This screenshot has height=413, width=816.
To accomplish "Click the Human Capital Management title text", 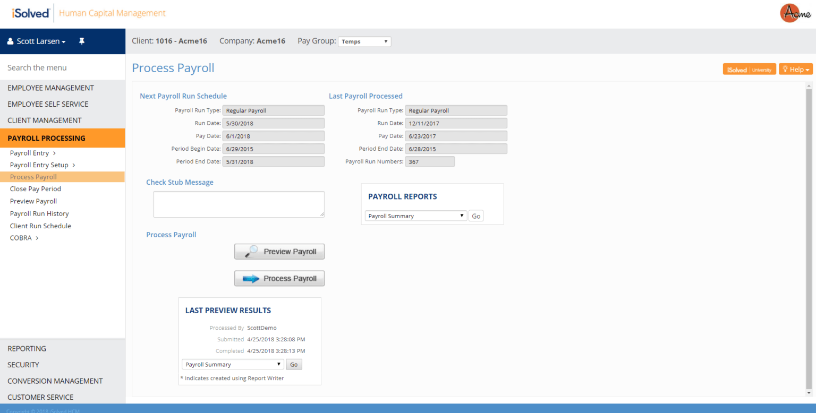I will [x=112, y=13].
